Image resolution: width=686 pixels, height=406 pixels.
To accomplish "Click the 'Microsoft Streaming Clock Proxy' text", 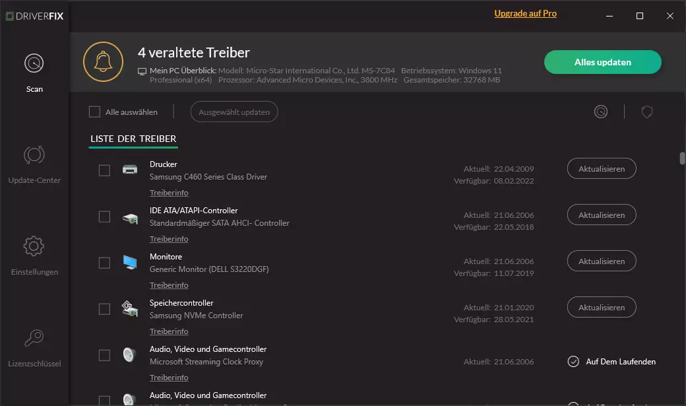I will coord(206,362).
